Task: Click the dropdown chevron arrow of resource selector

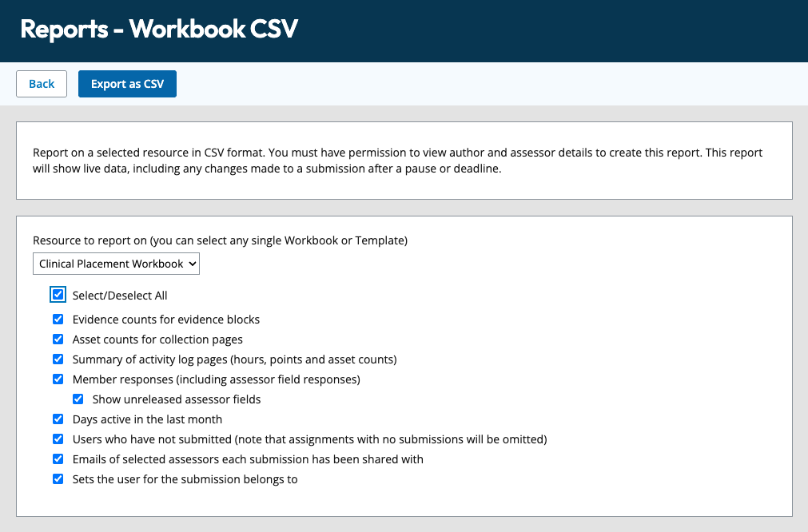Action: (192, 264)
